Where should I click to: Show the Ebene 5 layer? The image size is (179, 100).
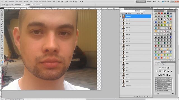click(x=121, y=67)
